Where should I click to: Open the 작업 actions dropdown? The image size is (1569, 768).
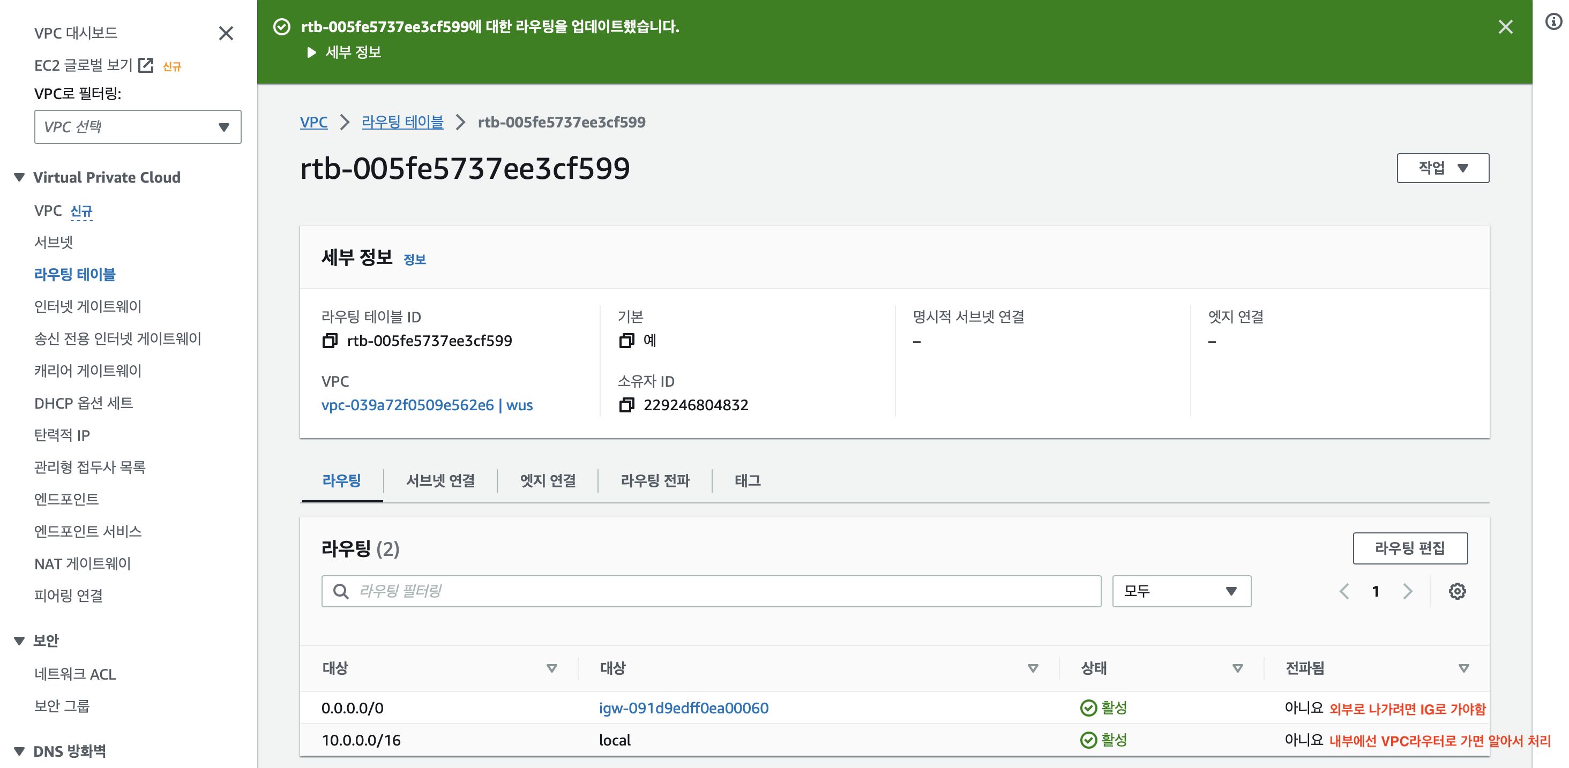pos(1443,168)
